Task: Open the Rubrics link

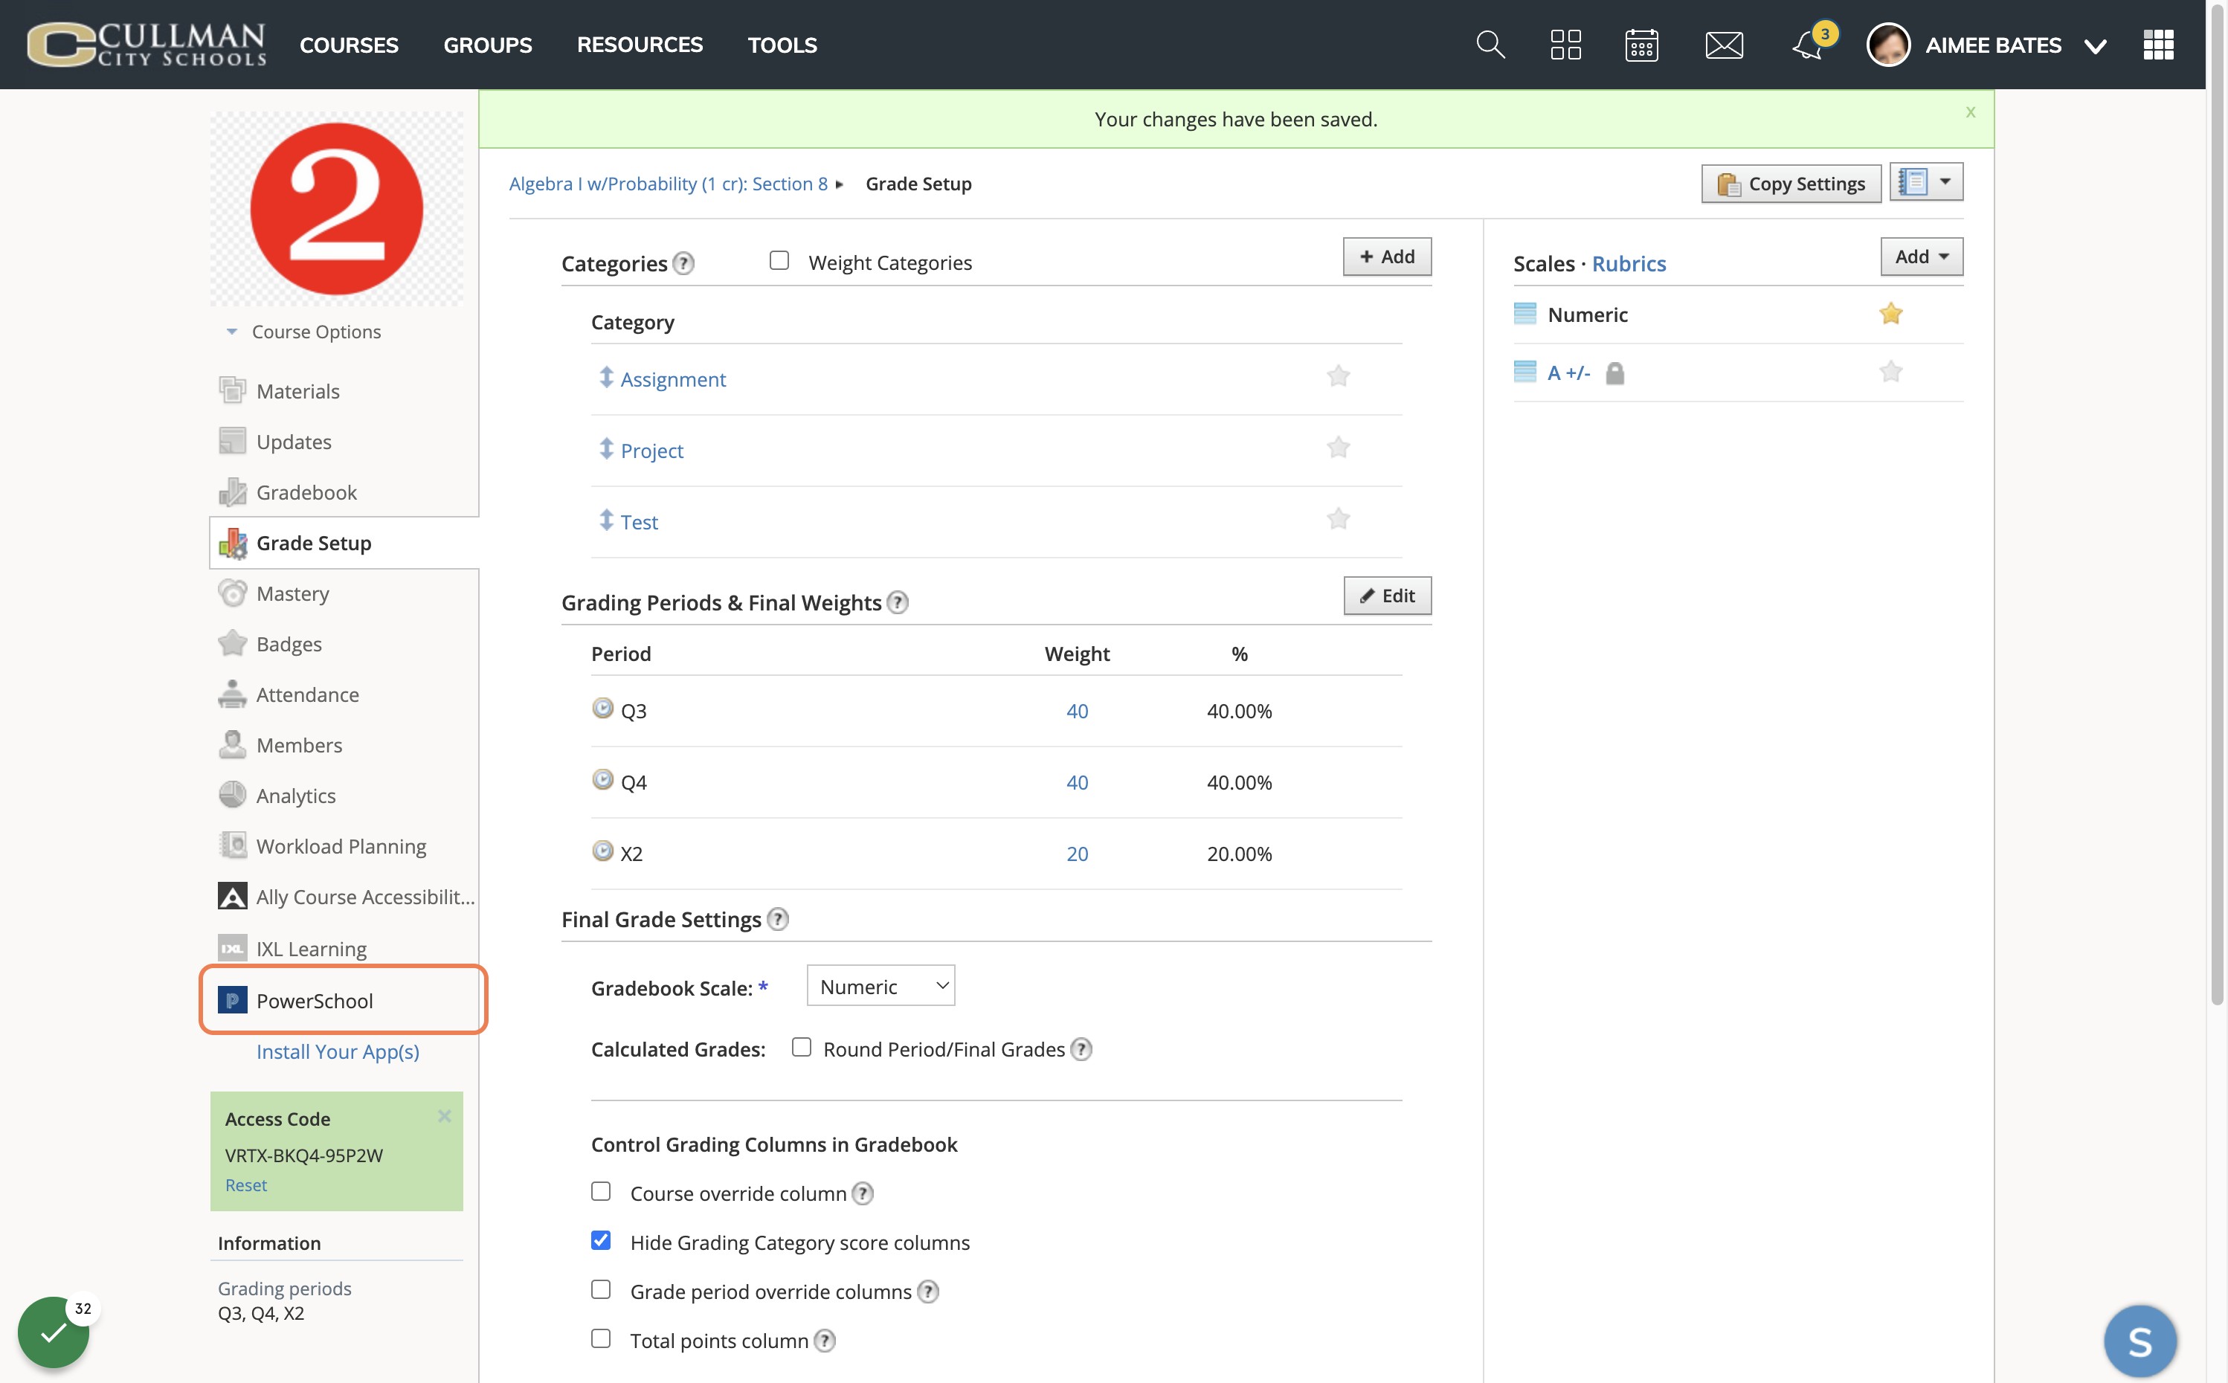Action: click(x=1628, y=263)
